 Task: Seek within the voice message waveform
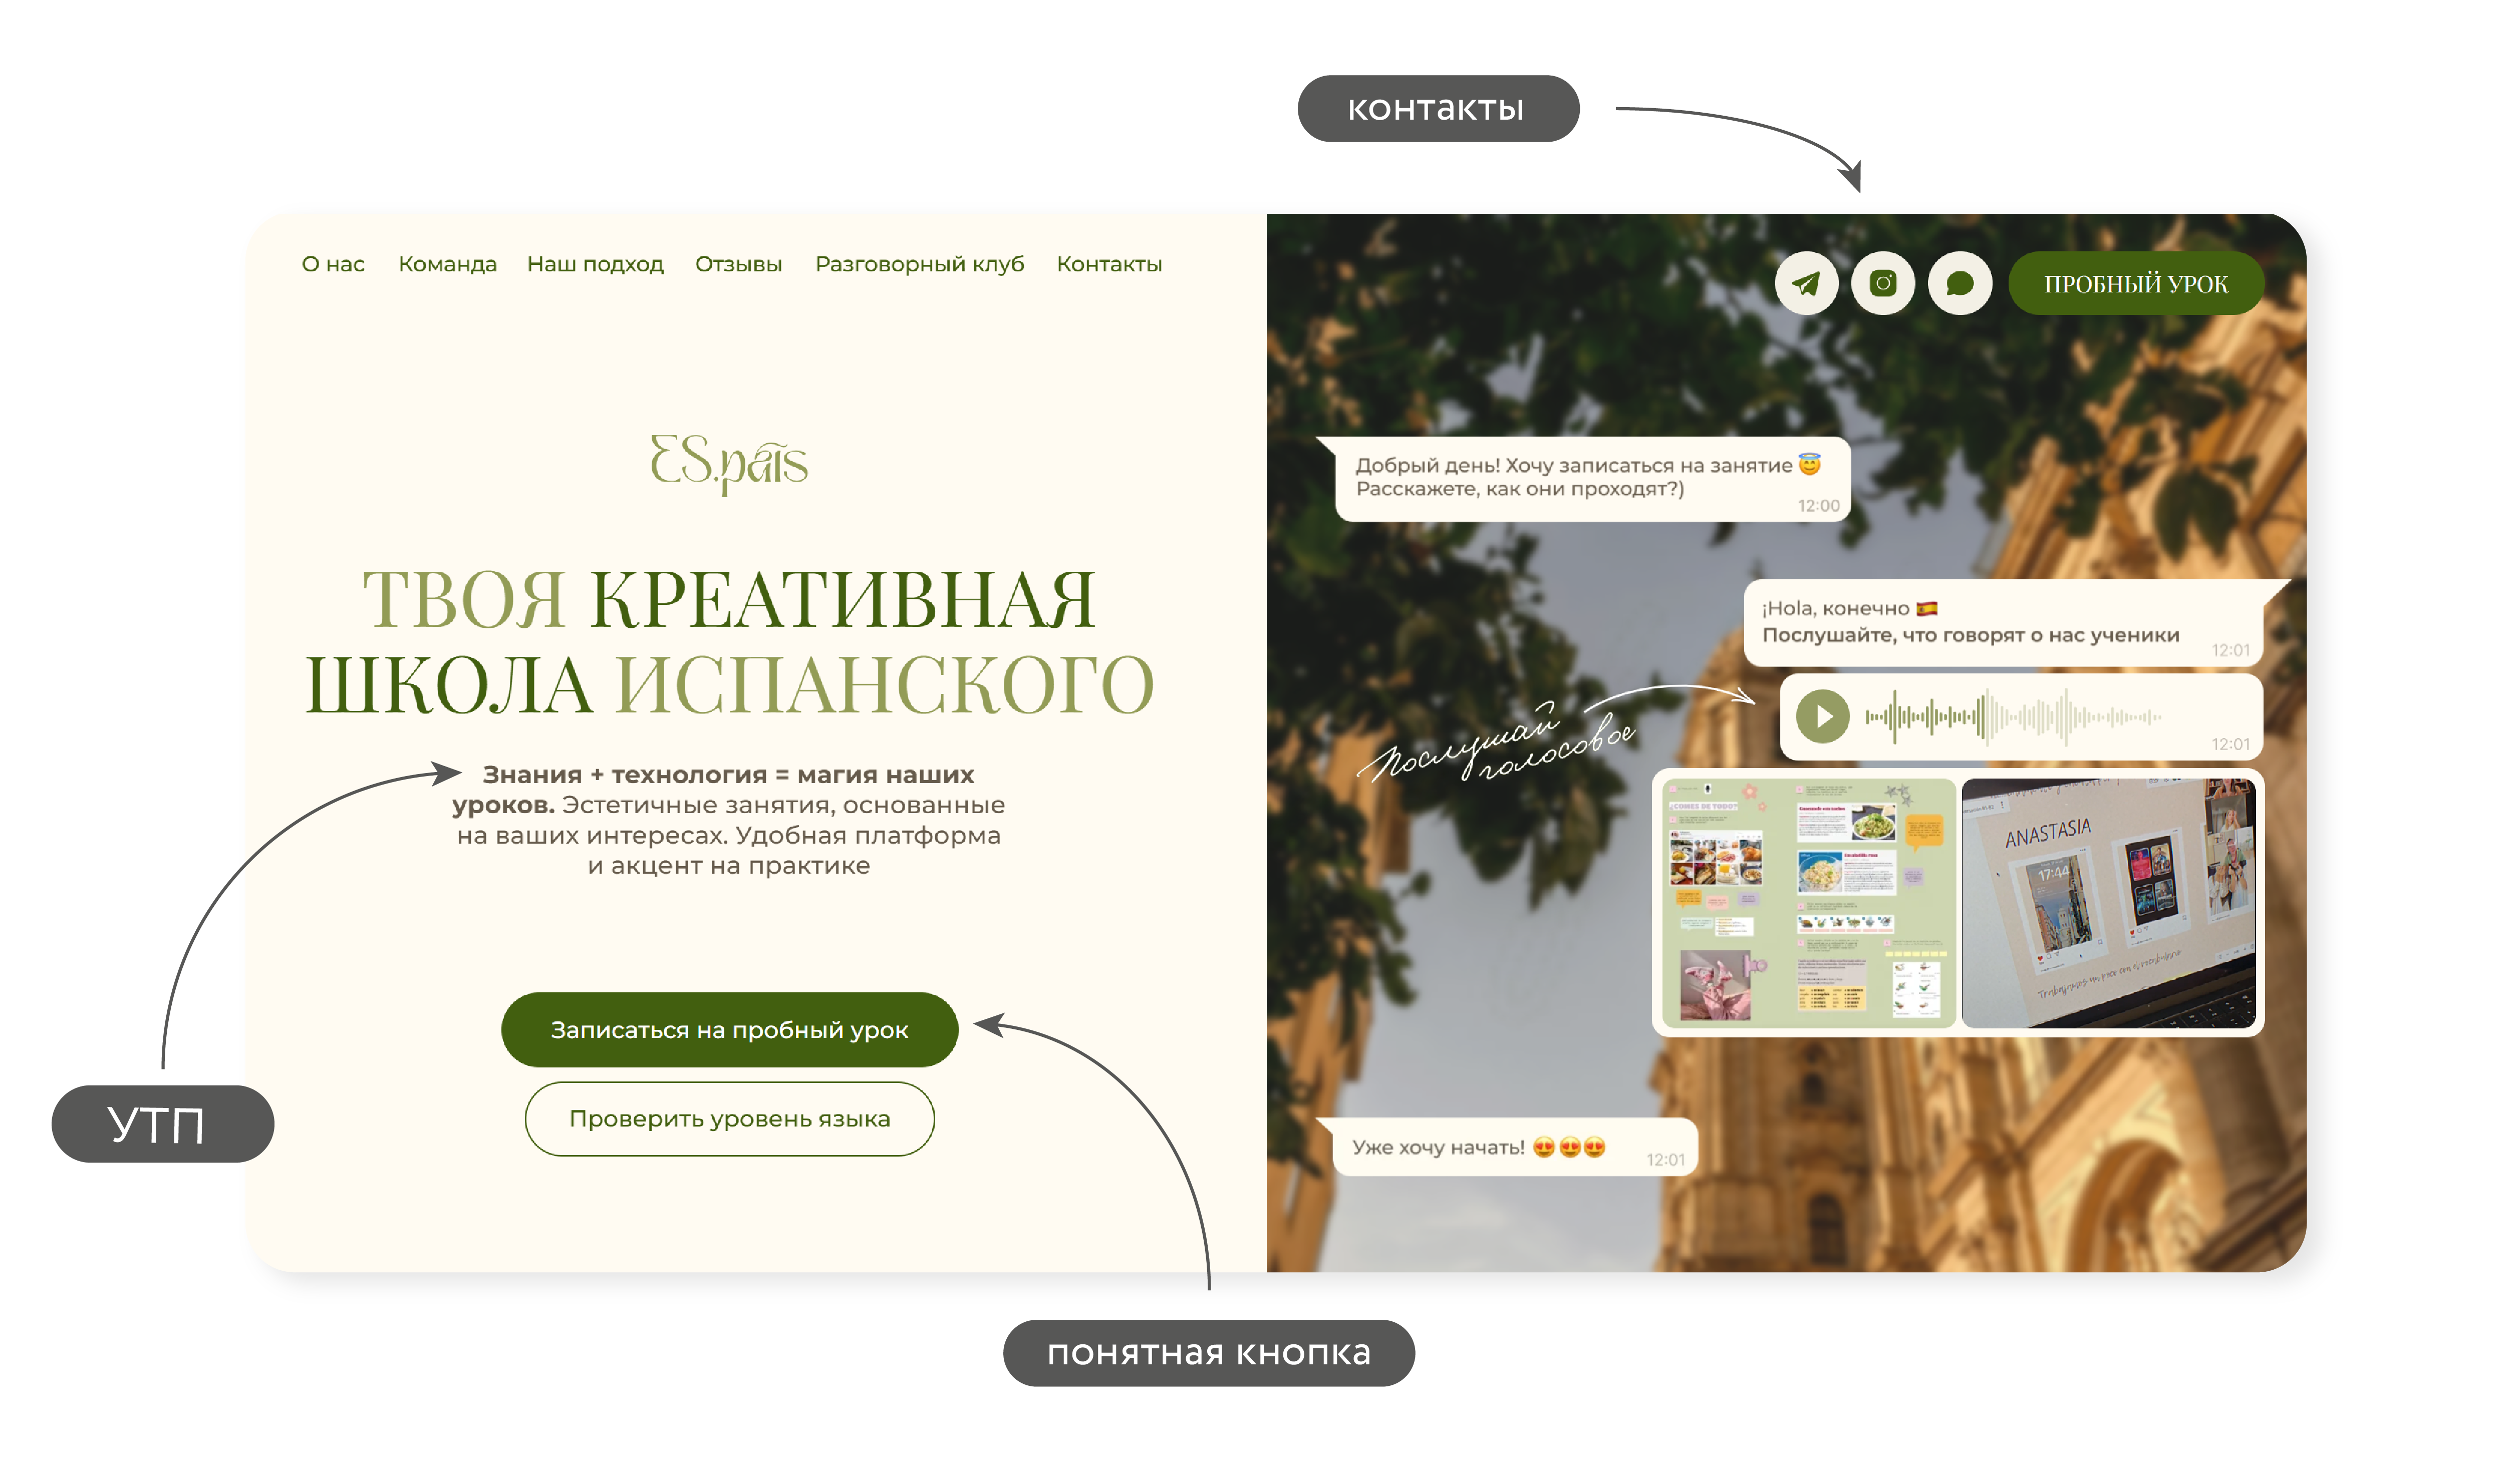point(2013,717)
